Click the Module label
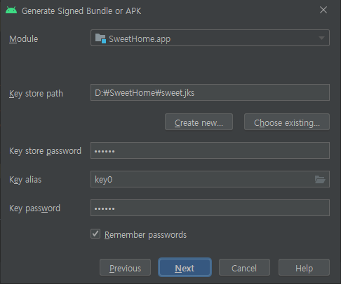The image size is (341, 284). click(23, 39)
